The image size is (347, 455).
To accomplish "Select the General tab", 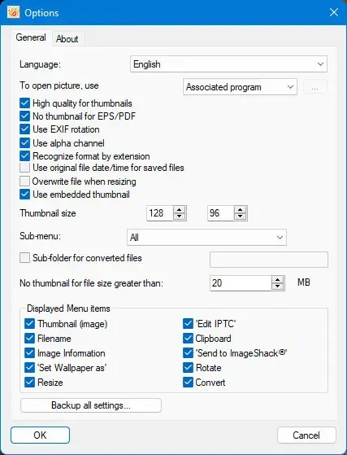I will click(31, 37).
